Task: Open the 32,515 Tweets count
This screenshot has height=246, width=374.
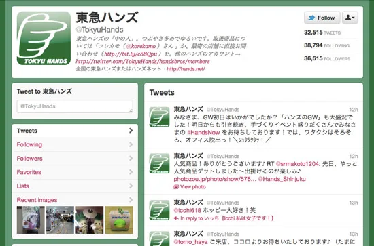Action: [x=322, y=33]
